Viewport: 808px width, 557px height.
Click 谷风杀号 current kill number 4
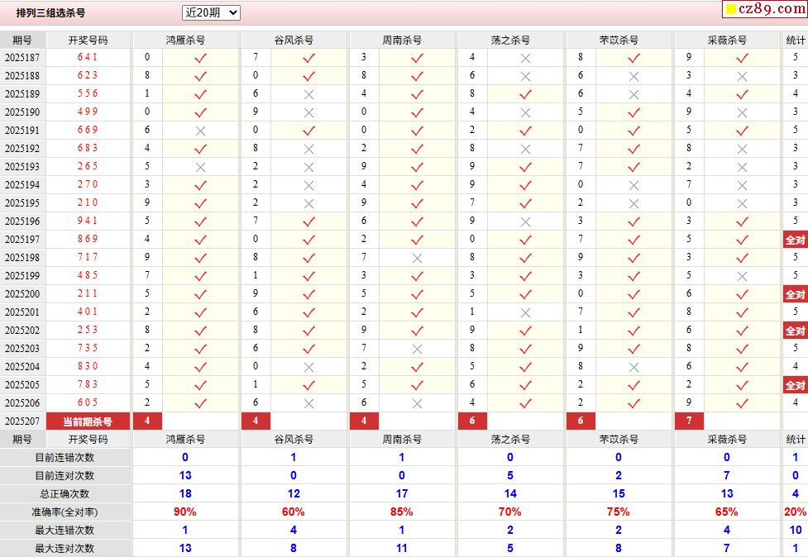click(256, 421)
